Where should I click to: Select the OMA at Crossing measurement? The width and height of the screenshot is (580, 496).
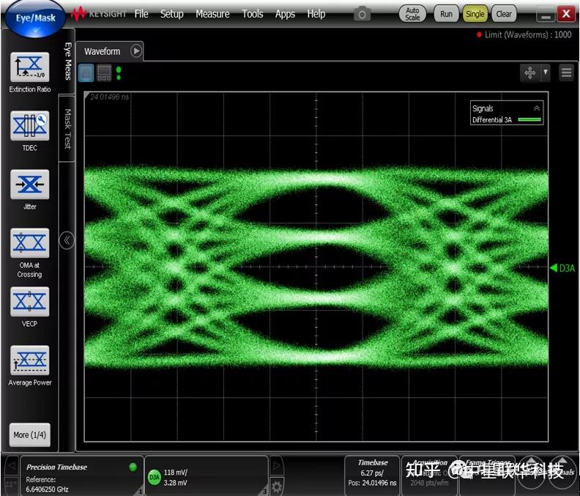pos(30,243)
